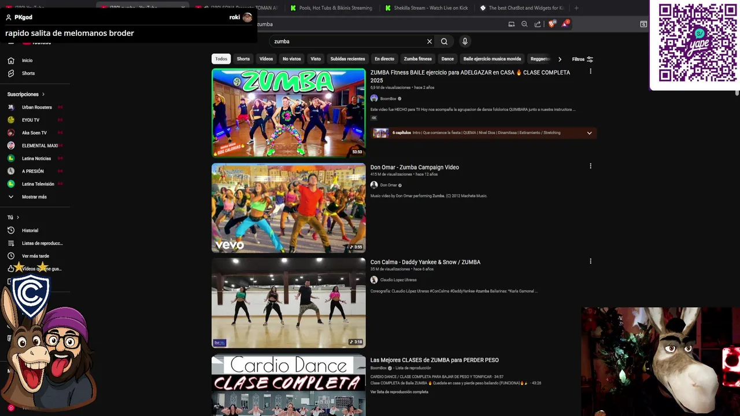Open ELEMENTAL MAXI channel avatar
The image size is (740, 416).
point(10,146)
